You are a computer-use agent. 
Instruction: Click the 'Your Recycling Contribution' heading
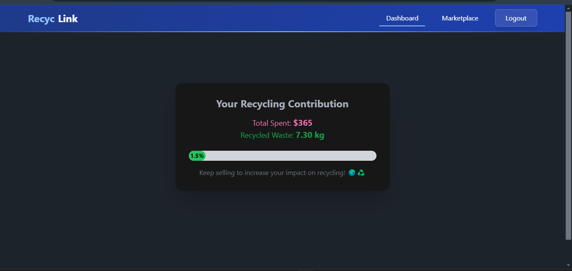(282, 104)
